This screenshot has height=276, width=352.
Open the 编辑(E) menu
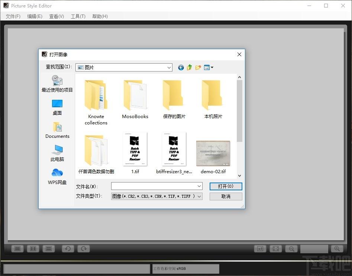pos(35,16)
